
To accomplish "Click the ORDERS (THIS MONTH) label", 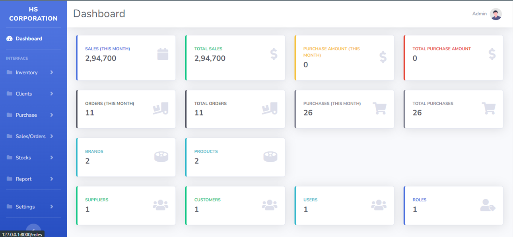I will (110, 104).
